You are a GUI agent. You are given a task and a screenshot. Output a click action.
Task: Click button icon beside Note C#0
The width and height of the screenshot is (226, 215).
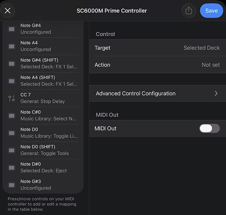pos(12,116)
